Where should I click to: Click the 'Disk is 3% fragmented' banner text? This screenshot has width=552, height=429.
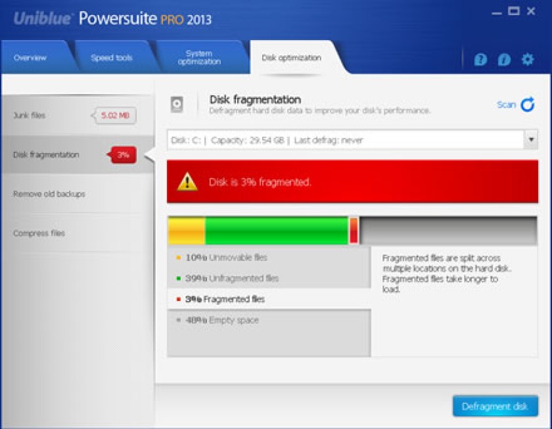pos(260,182)
